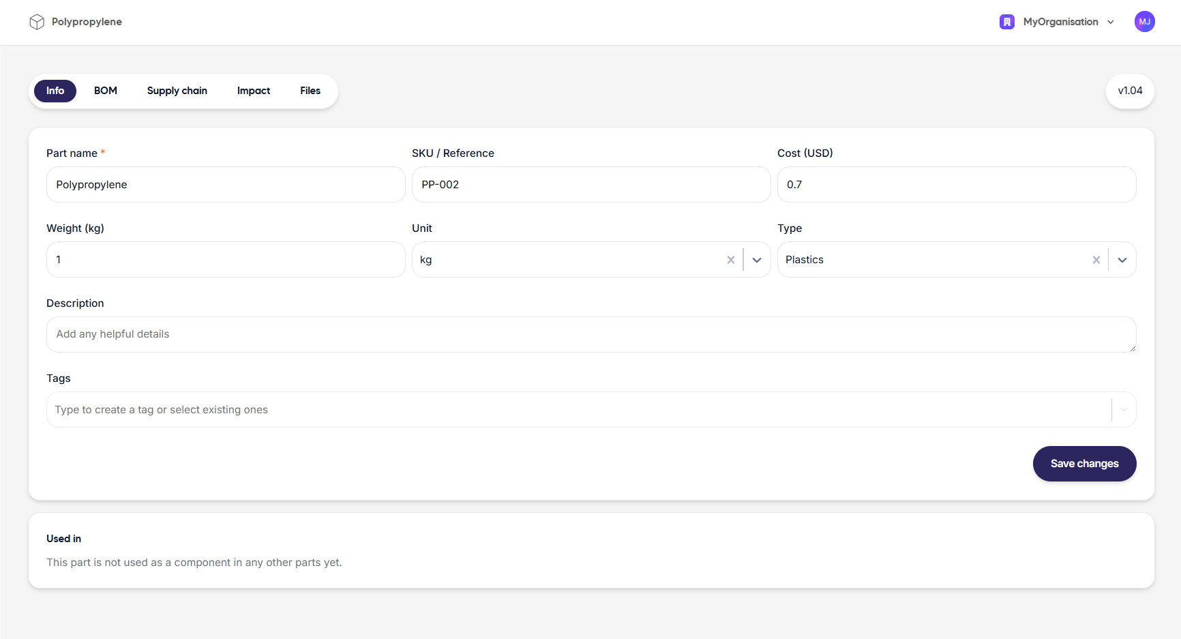The height and width of the screenshot is (639, 1181).
Task: Clear the Plastics type selection
Action: [x=1096, y=260]
